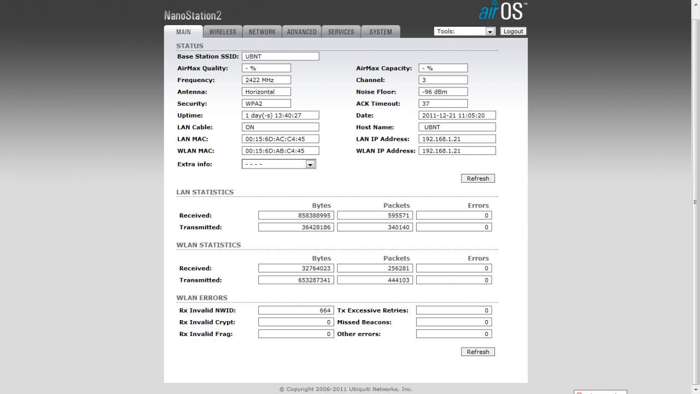Click Refresh in the Status section
700x394 pixels.
(x=477, y=178)
